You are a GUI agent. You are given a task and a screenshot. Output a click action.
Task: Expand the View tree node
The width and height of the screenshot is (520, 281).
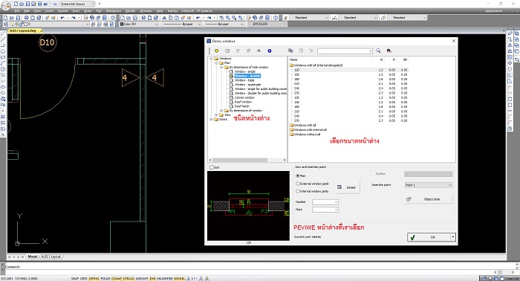[216, 115]
